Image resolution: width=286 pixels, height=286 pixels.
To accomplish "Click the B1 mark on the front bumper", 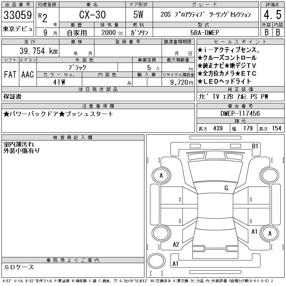I will [x=255, y=146].
